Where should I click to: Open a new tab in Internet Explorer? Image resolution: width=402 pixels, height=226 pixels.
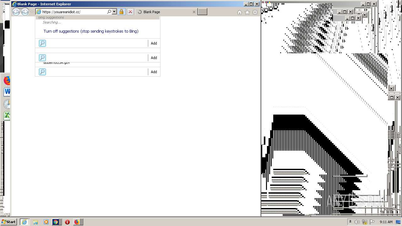point(203,12)
